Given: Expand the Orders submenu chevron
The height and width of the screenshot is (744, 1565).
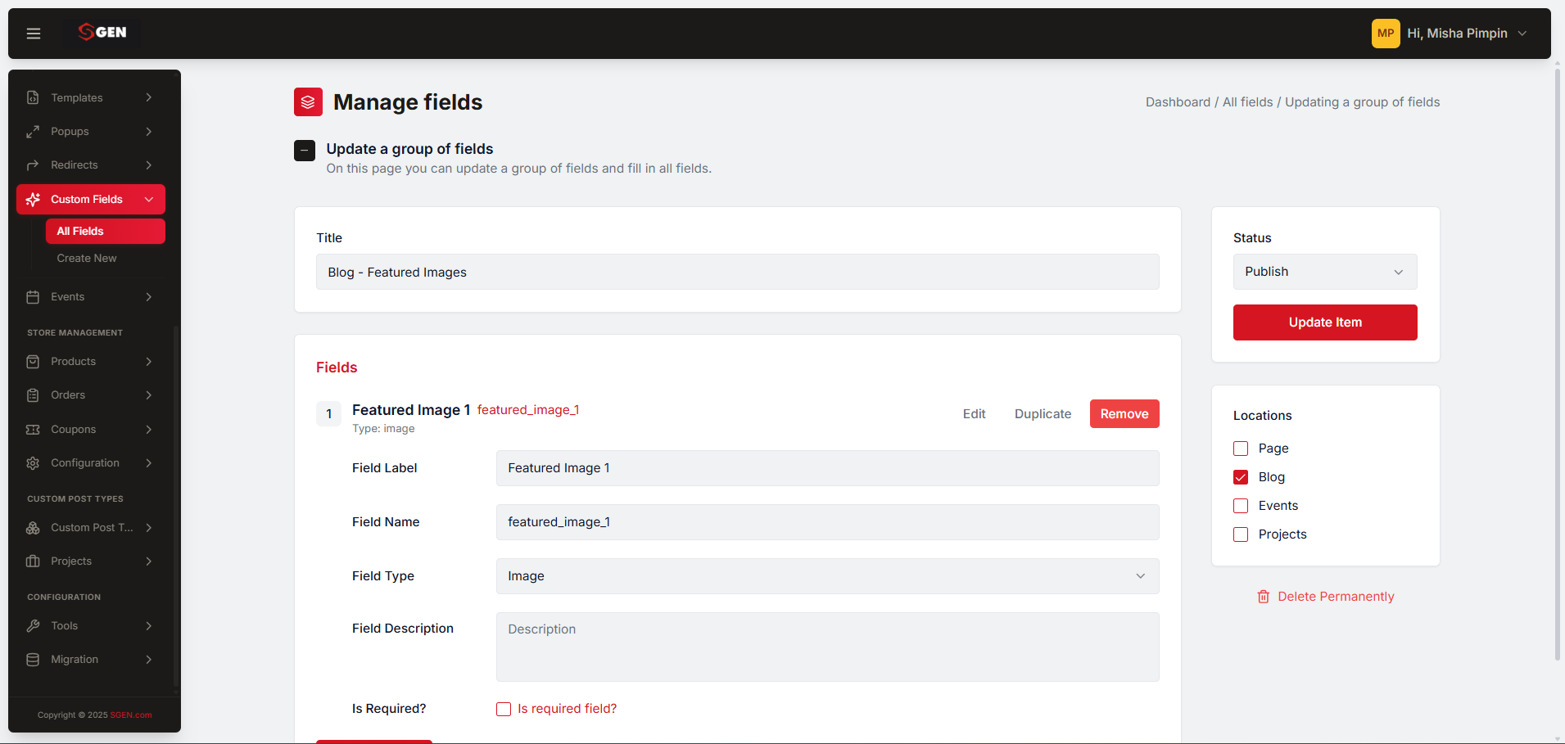Looking at the screenshot, I should (149, 395).
